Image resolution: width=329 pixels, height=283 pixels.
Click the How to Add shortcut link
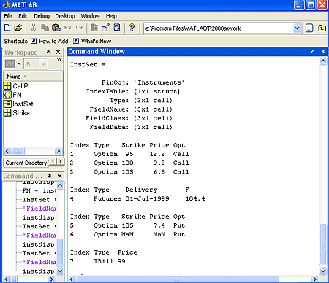(53, 42)
